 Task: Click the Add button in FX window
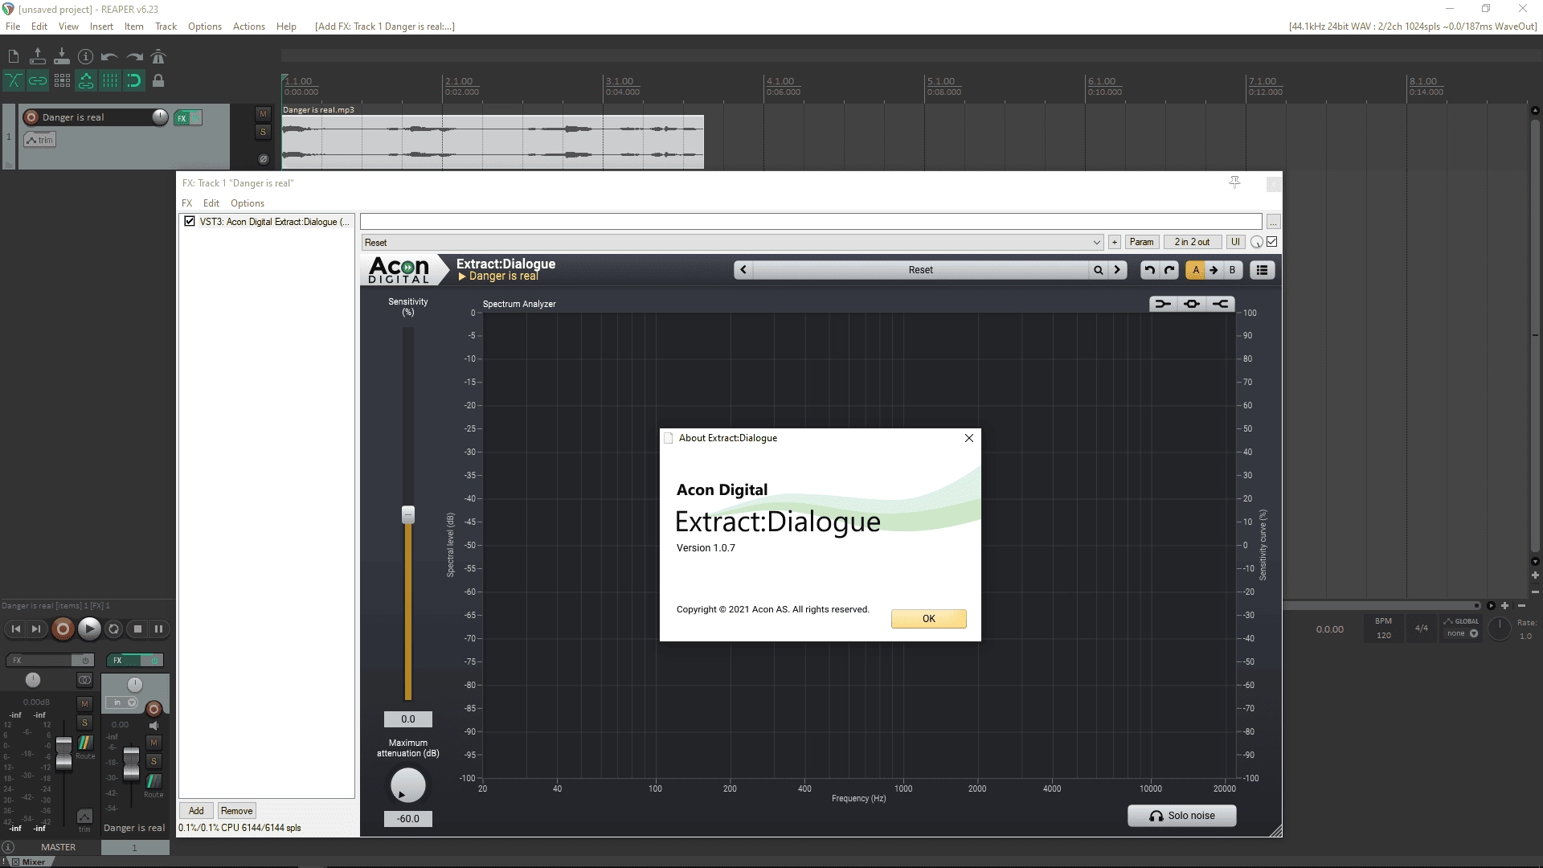[x=196, y=811]
